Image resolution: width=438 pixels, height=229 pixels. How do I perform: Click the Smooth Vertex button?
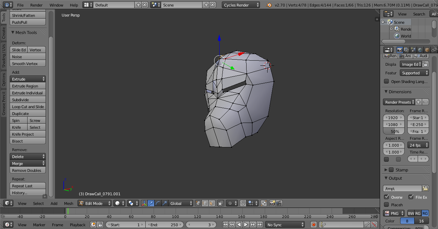(x=28, y=63)
